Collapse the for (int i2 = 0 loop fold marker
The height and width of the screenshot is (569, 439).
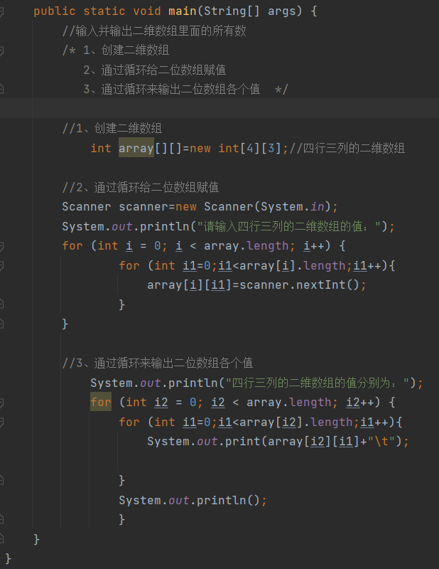[1, 403]
